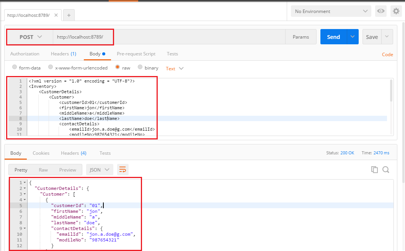Viewport: 405px width, 251px height.
Task: Switch response view to Pretty
Action: point(21,170)
